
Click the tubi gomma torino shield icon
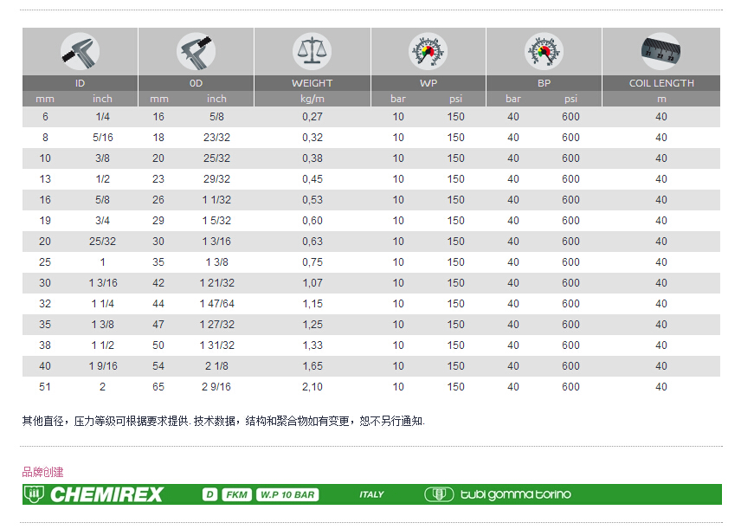[439, 494]
